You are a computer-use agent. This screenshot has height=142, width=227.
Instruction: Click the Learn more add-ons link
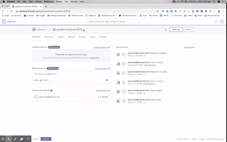[94, 58]
